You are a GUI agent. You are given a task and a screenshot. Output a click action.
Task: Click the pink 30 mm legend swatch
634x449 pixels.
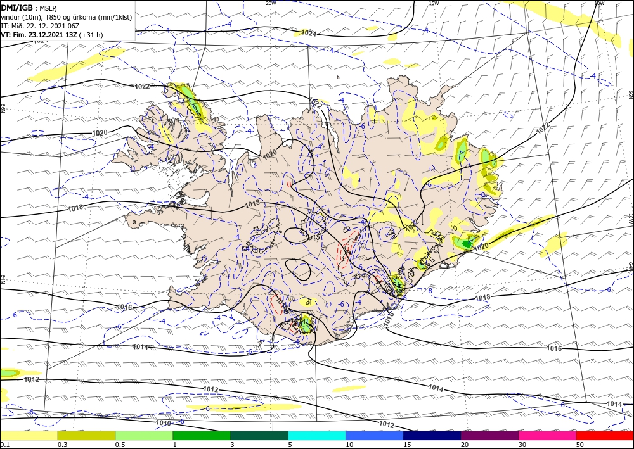click(x=548, y=436)
